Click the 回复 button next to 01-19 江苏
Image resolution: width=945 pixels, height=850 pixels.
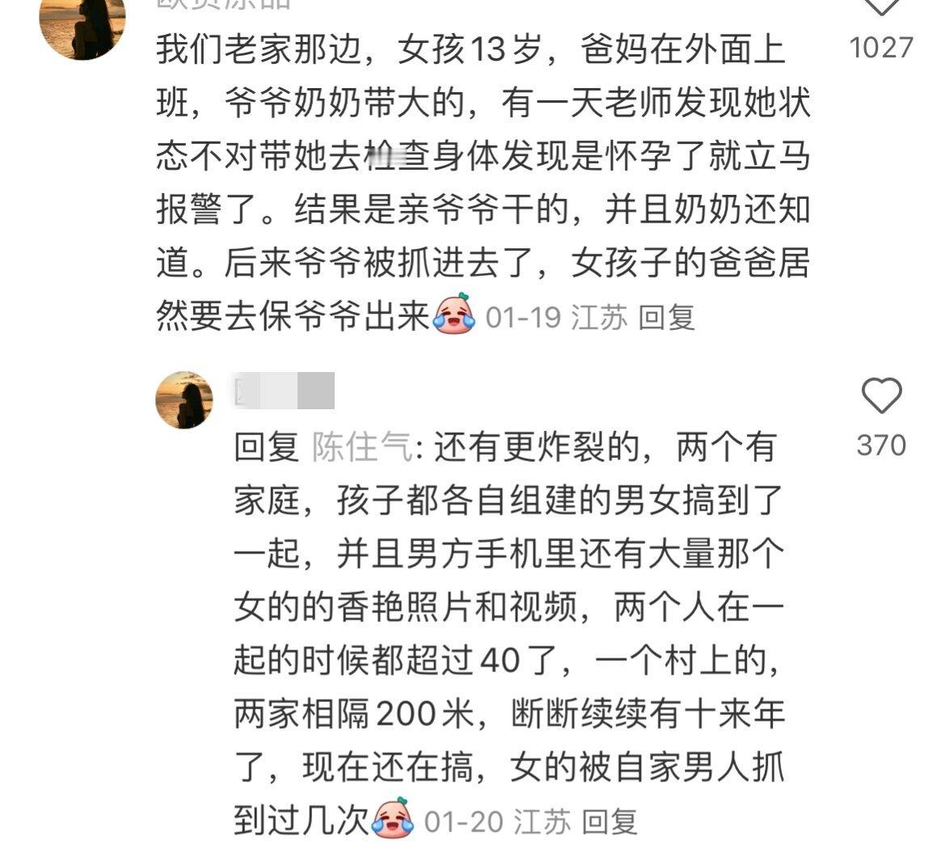666,317
